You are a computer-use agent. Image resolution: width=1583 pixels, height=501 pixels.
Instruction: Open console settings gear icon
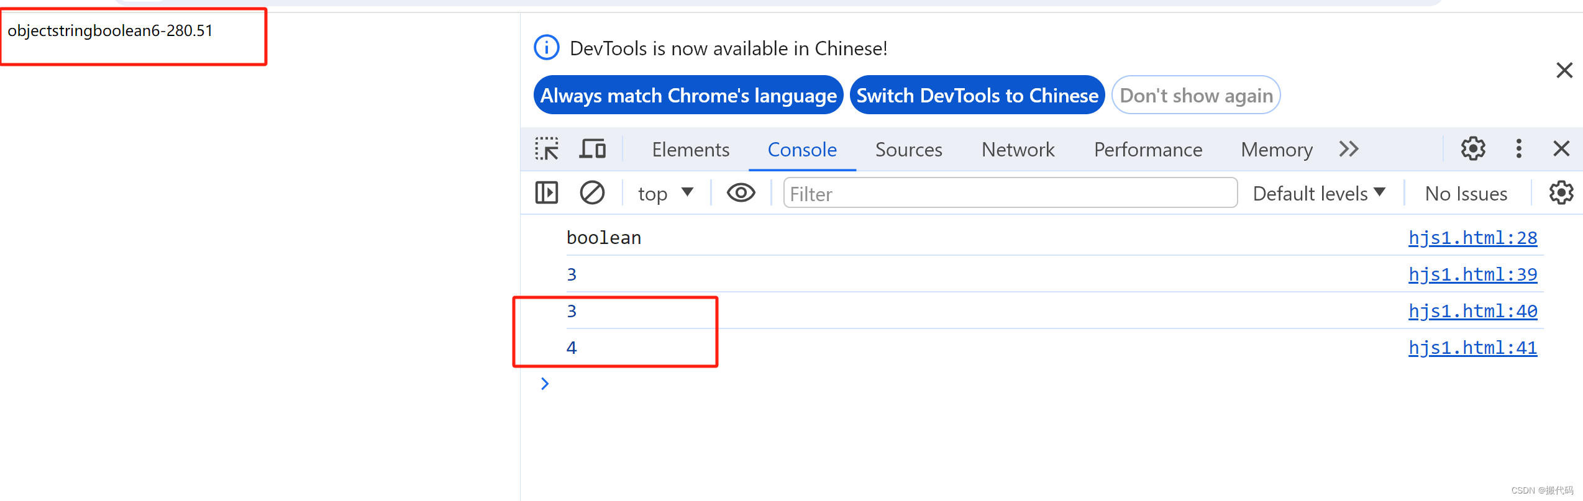tap(1561, 193)
